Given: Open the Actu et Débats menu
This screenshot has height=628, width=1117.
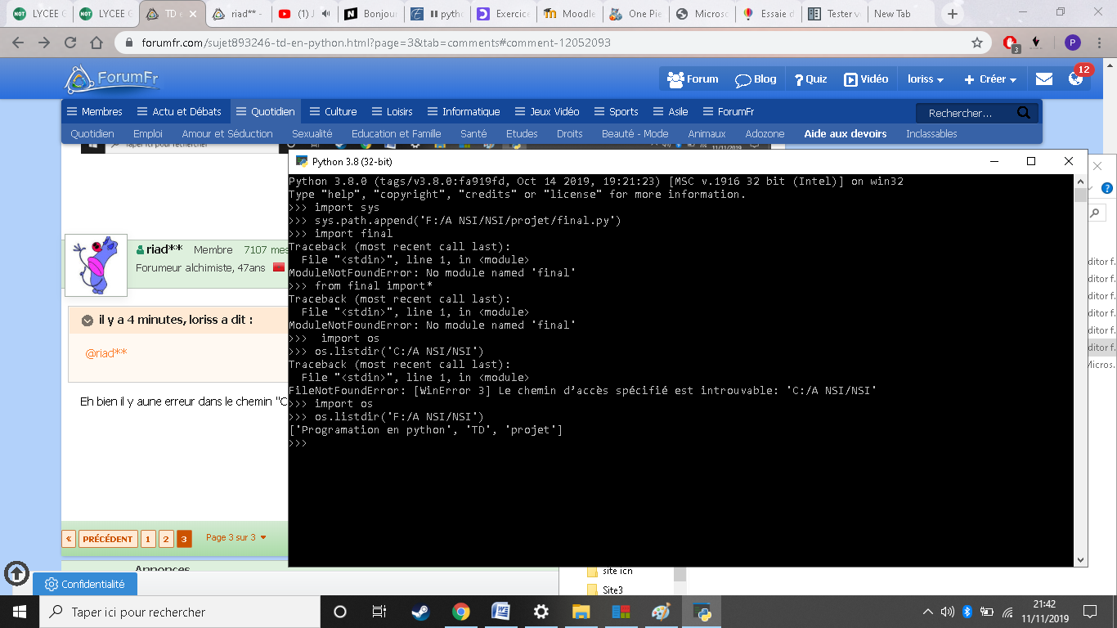Looking at the screenshot, I should pyautogui.click(x=179, y=111).
